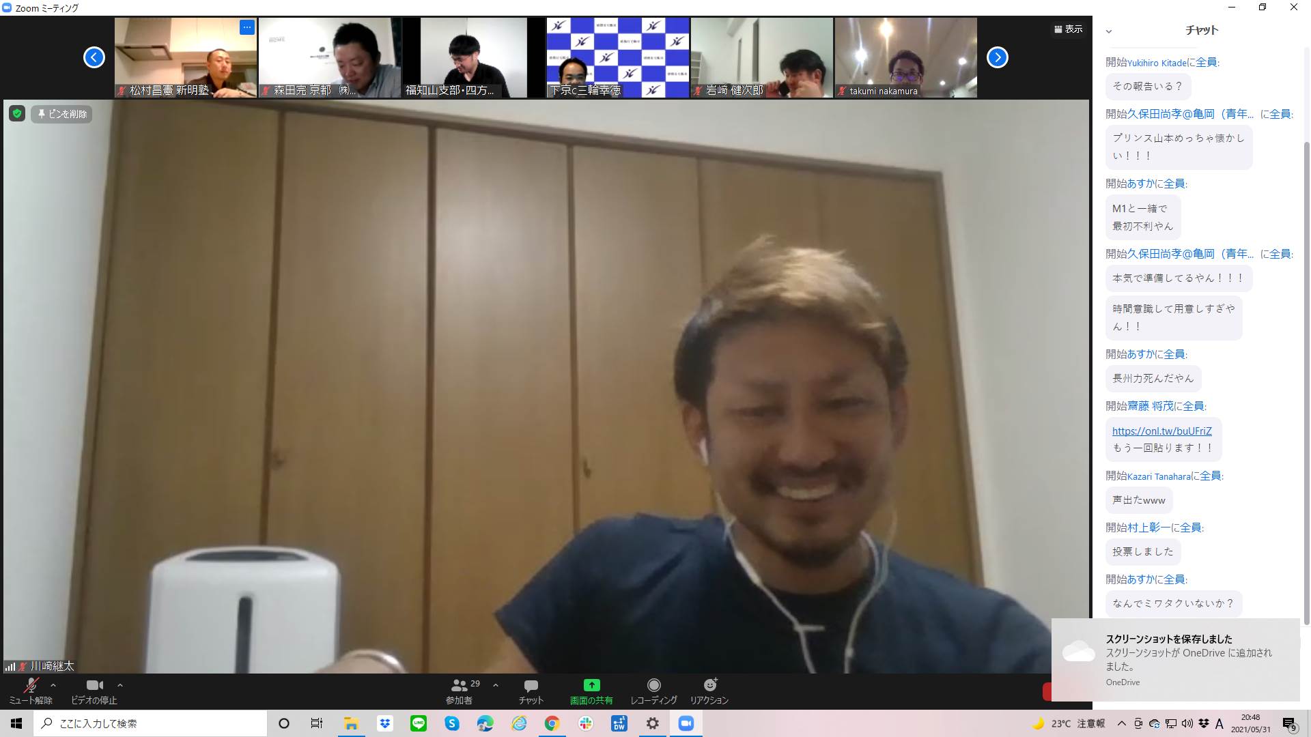Open the https://onl.tw/buUFriZ link in chat
The height and width of the screenshot is (737, 1311).
coord(1161,431)
